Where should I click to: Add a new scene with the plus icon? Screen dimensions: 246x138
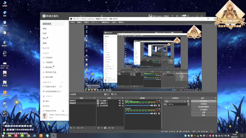[x=71, y=128]
